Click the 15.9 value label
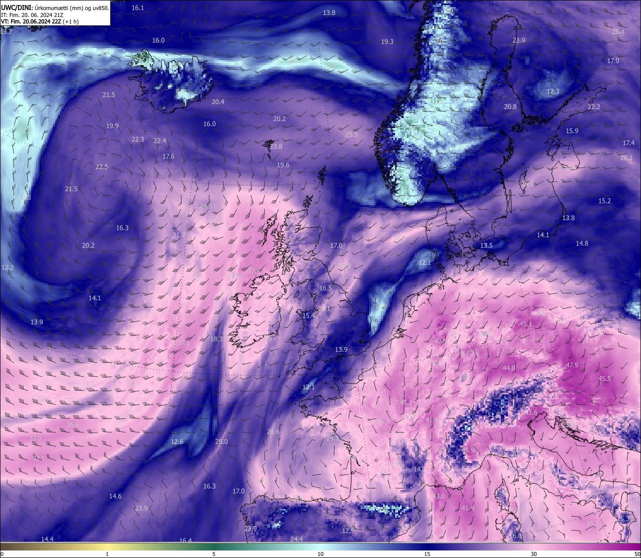This screenshot has width=641, height=558. [572, 131]
